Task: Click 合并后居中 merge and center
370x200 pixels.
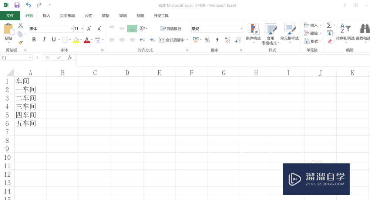Action: (172, 40)
